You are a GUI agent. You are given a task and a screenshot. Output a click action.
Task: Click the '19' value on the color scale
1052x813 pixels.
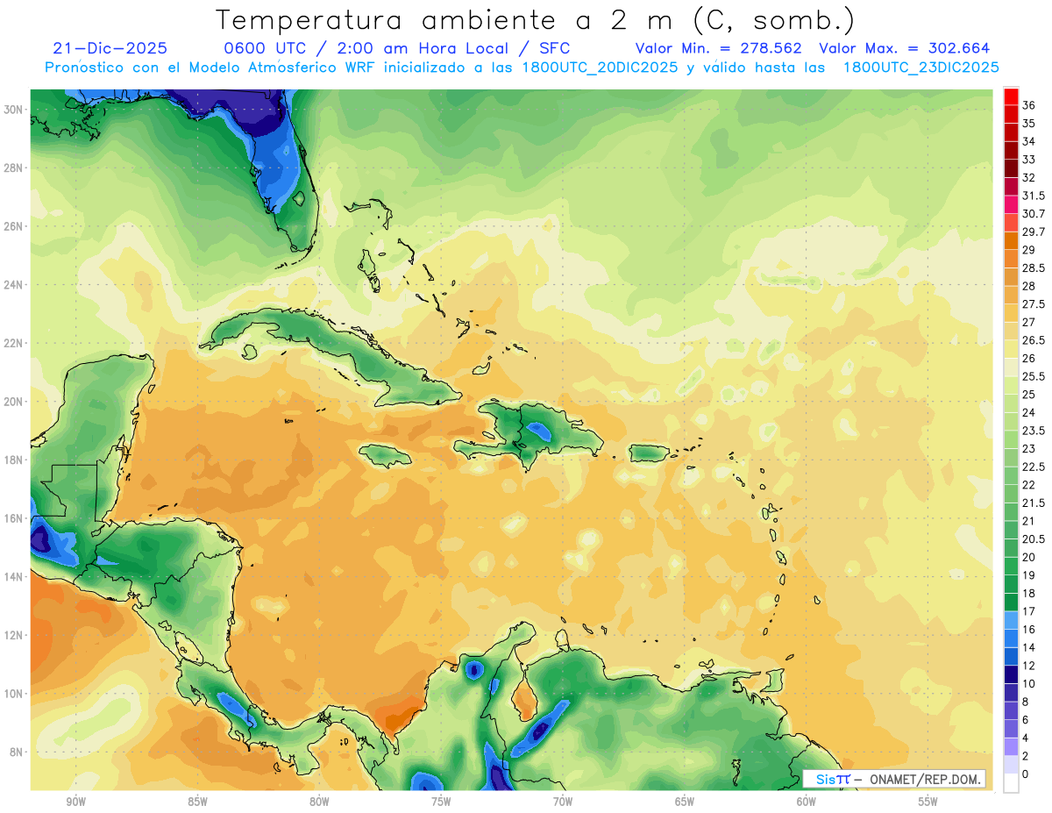coord(1028,575)
